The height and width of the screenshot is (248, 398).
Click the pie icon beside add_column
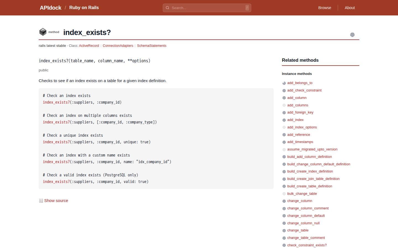[x=284, y=98]
